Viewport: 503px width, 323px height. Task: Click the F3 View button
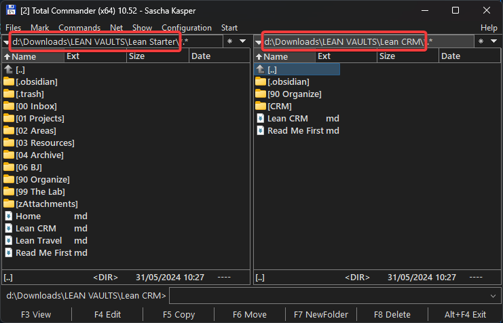(x=36, y=315)
